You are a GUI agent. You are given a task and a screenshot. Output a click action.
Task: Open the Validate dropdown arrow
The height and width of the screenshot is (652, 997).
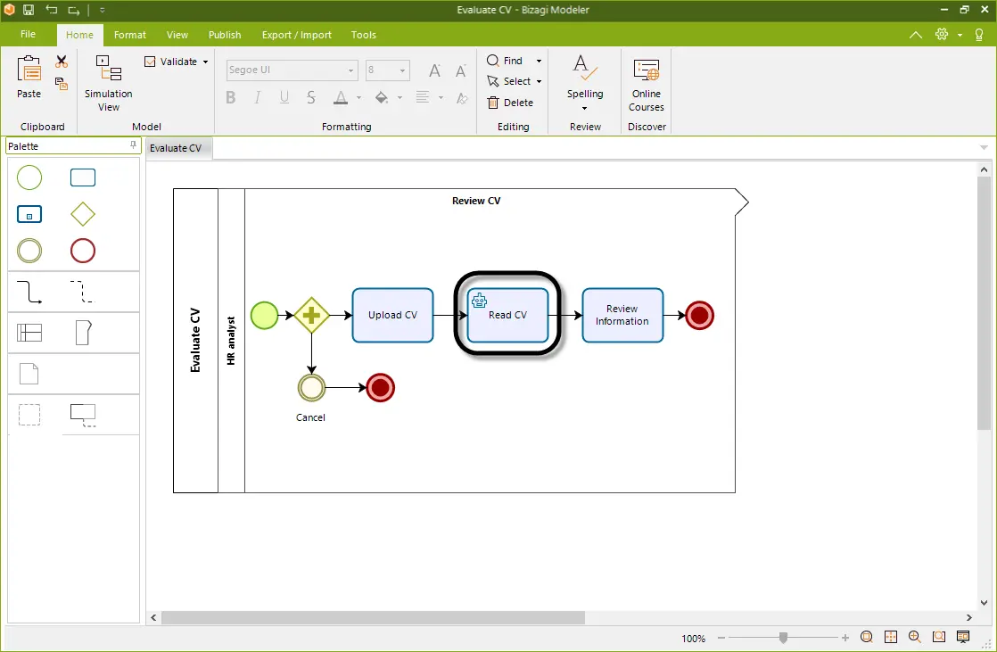pyautogui.click(x=205, y=62)
